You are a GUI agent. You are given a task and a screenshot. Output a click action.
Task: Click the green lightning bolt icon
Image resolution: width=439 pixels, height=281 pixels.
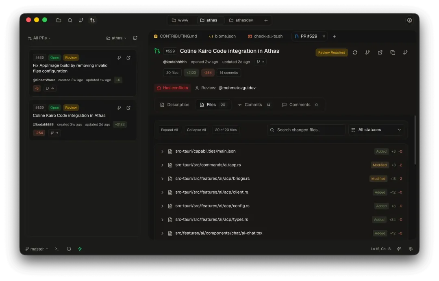(x=80, y=249)
